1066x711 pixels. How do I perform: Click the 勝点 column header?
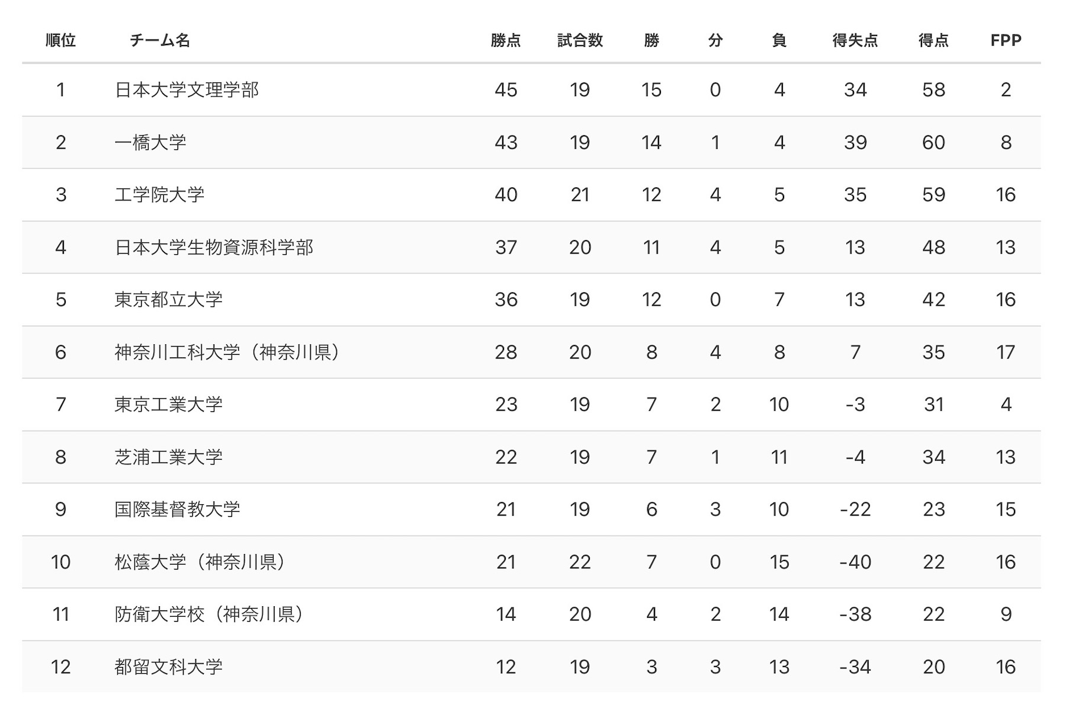tap(506, 40)
